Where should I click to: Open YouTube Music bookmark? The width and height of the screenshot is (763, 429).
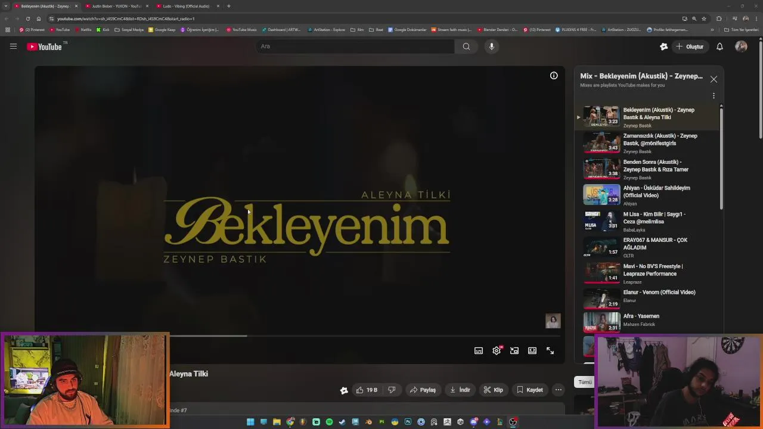pyautogui.click(x=241, y=30)
